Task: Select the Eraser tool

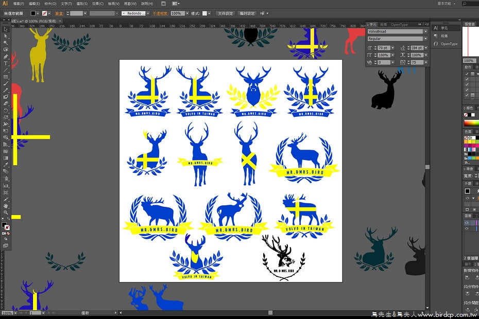Action: pyautogui.click(x=6, y=103)
